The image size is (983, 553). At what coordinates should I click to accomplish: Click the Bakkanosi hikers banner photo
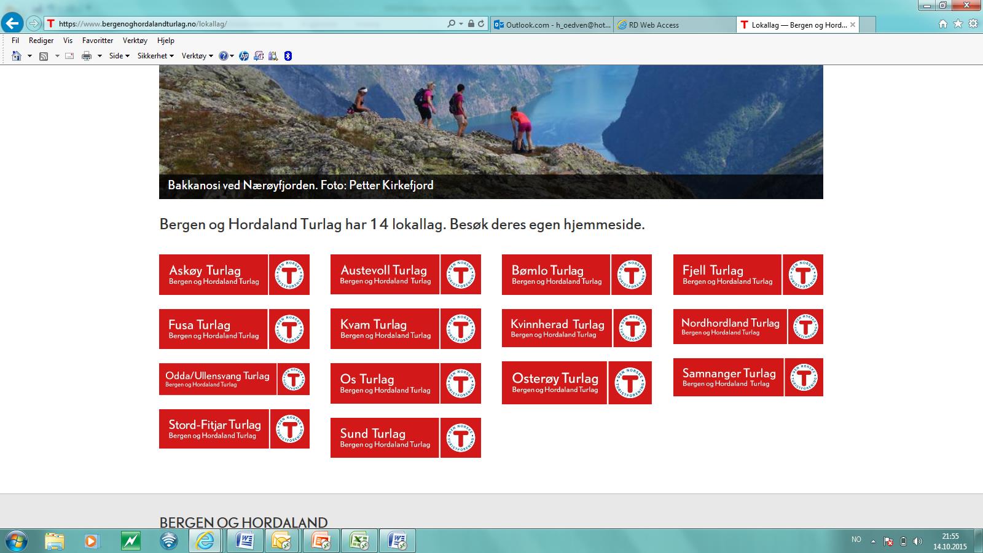point(491,131)
